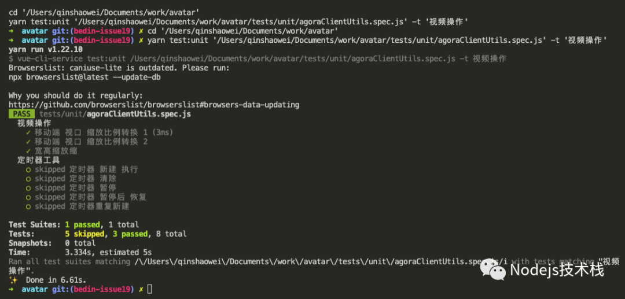
Task: Click the skipped circle beside 定时器 清除
Action: 28,179
